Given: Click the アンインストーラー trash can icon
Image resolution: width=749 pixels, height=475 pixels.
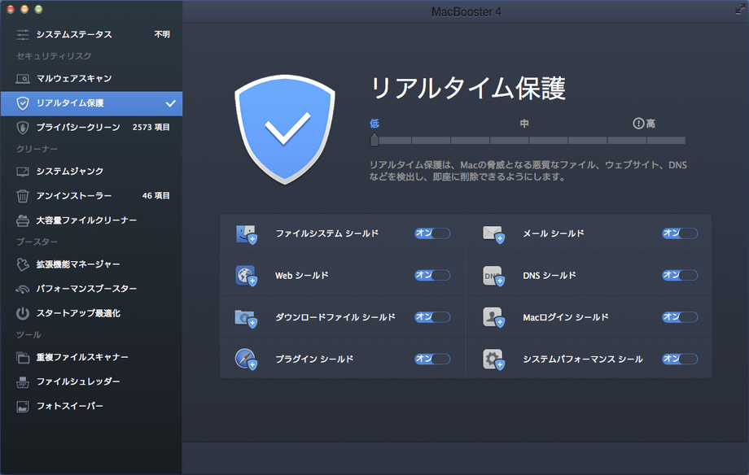Looking at the screenshot, I should 23,196.
